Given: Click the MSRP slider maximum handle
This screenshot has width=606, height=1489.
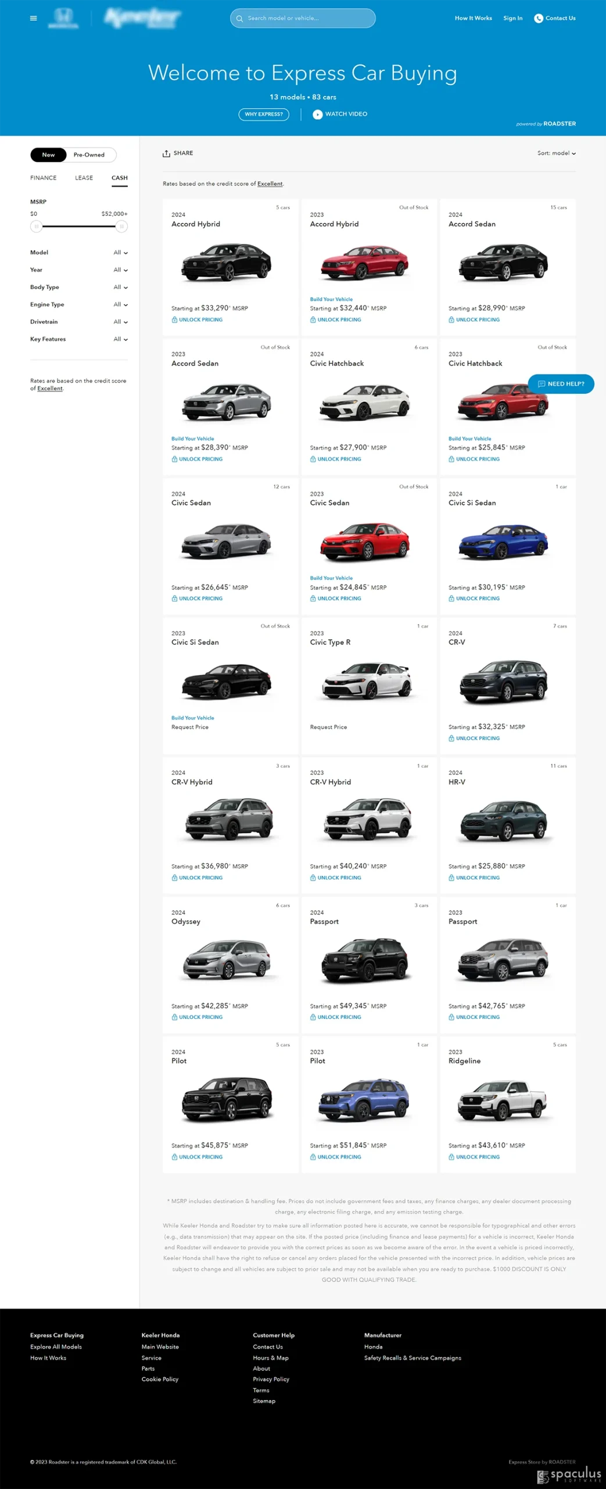Looking at the screenshot, I should pyautogui.click(x=121, y=227).
